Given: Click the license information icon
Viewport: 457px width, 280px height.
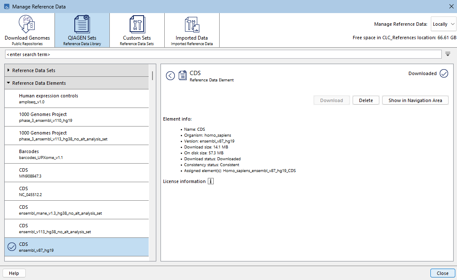Looking at the screenshot, I should point(211,181).
